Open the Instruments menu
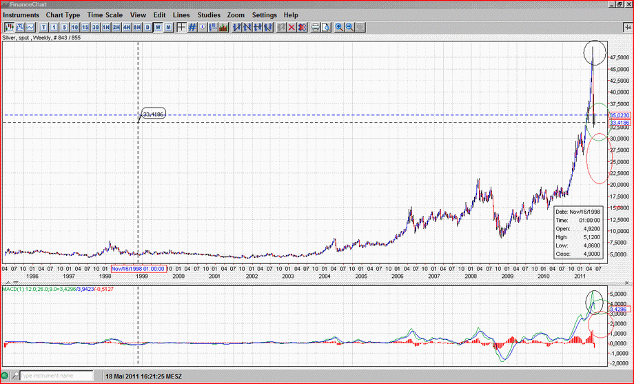634x384 pixels. pyautogui.click(x=21, y=15)
